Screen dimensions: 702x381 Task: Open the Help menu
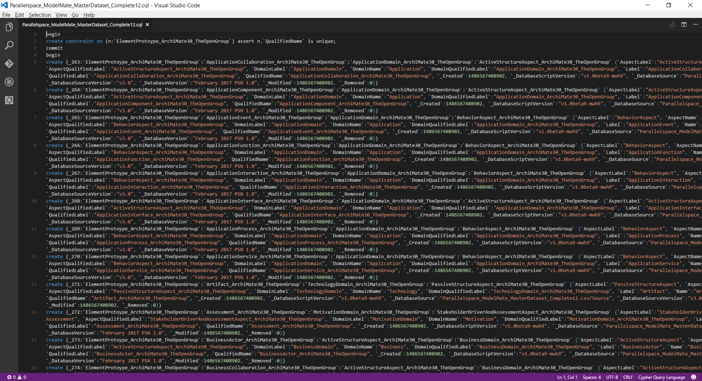89,15
